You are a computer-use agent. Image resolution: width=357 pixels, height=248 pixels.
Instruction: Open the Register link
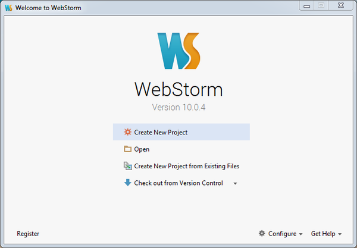28,234
